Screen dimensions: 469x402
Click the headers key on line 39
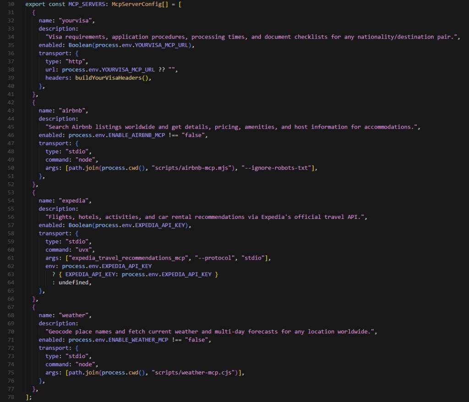point(57,78)
